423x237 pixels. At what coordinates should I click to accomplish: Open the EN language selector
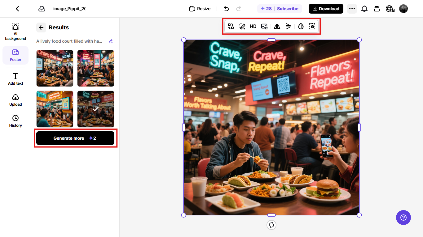(390, 9)
